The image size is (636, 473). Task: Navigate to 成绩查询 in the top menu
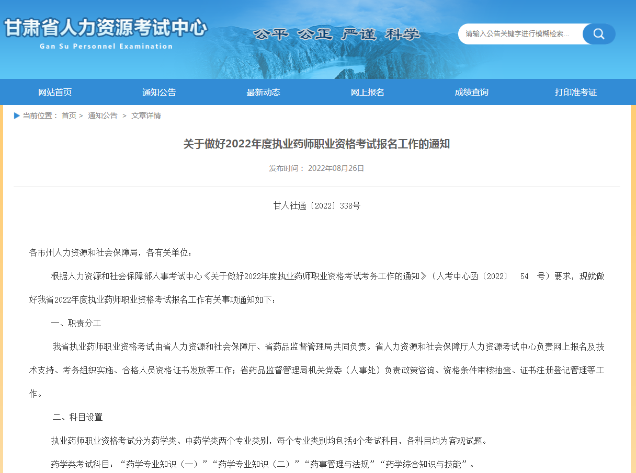pyautogui.click(x=471, y=93)
